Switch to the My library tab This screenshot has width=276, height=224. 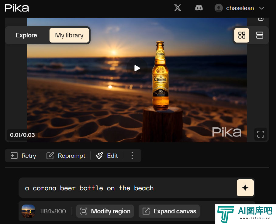coord(69,35)
